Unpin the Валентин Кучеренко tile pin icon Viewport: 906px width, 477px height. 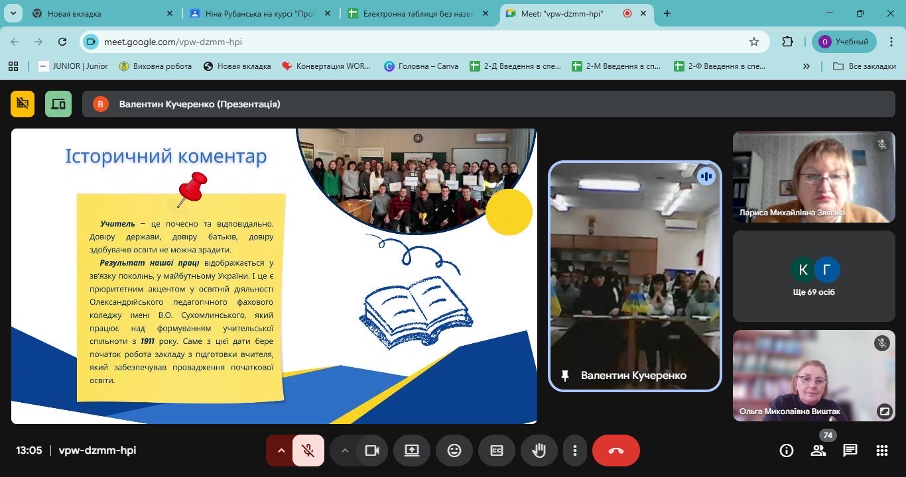pos(565,376)
